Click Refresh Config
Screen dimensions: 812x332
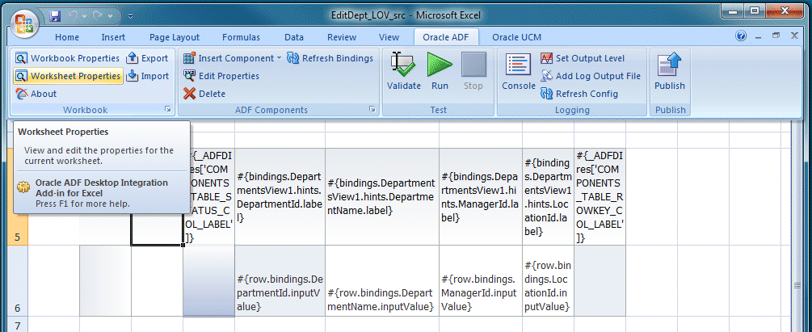click(x=579, y=94)
